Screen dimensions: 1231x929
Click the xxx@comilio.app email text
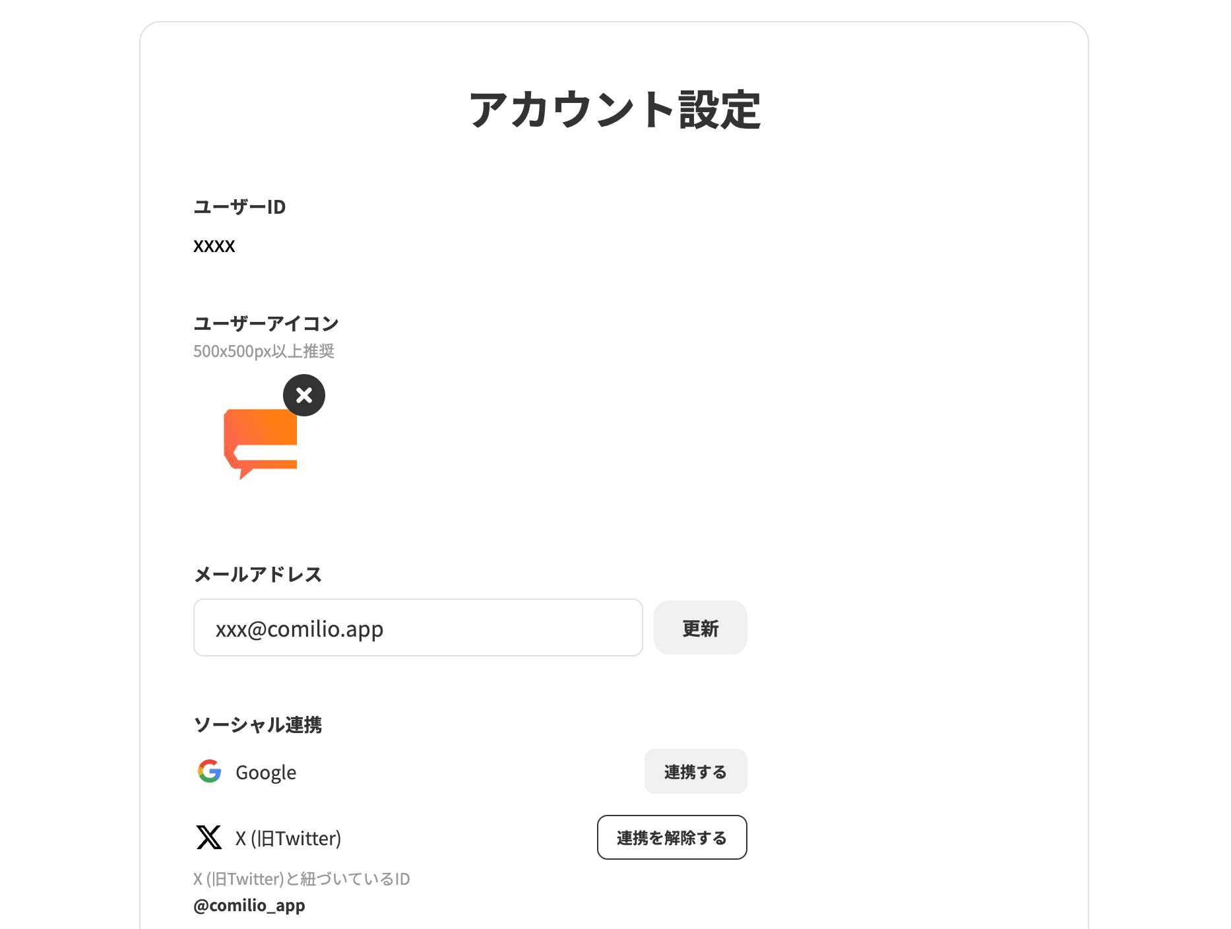300,629
